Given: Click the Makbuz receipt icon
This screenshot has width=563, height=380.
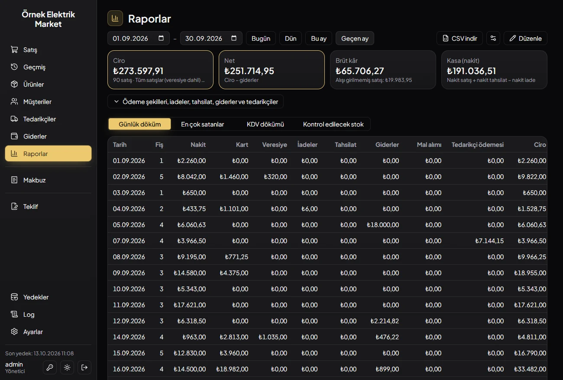Looking at the screenshot, I should [x=14, y=180].
